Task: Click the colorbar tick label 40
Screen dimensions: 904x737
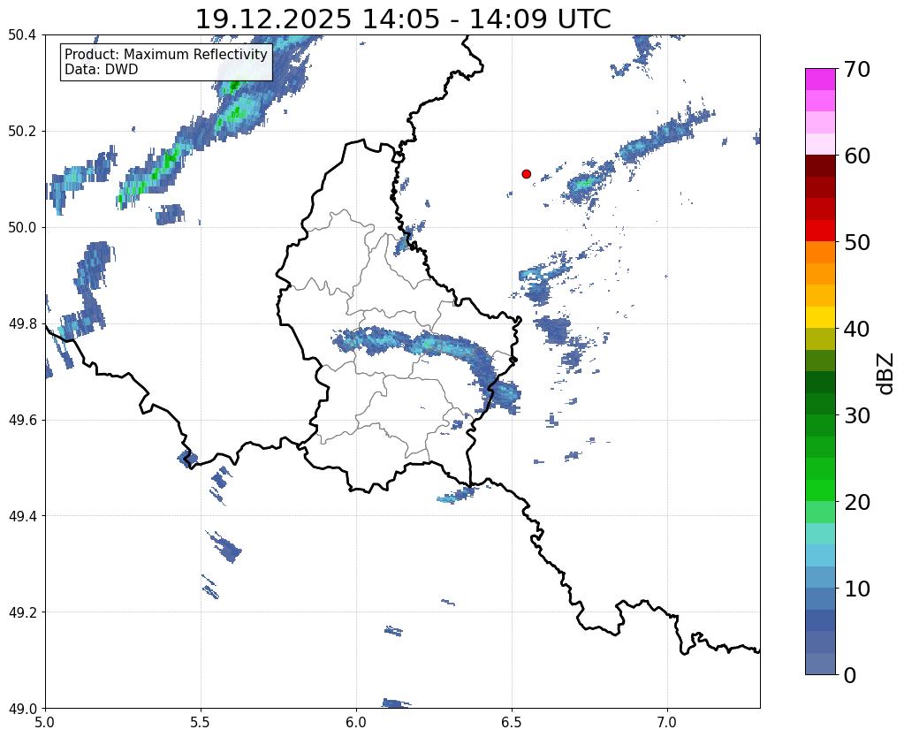Action: (857, 329)
